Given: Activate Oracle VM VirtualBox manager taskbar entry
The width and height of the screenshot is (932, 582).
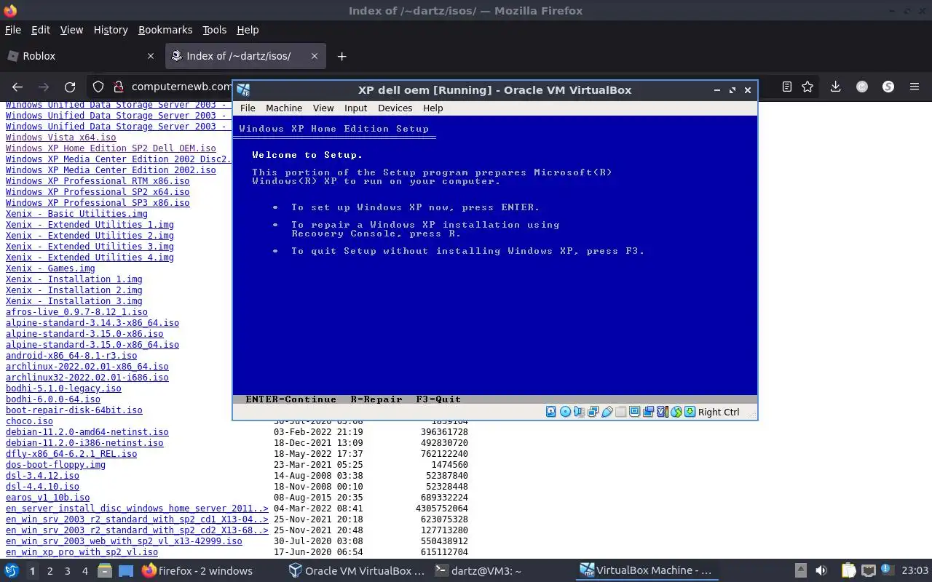Looking at the screenshot, I should click(x=357, y=571).
